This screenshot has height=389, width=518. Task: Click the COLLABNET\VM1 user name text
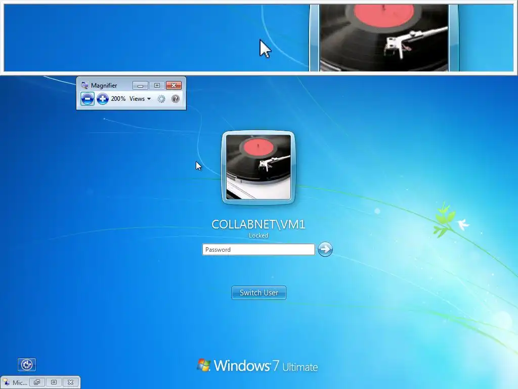pos(258,224)
